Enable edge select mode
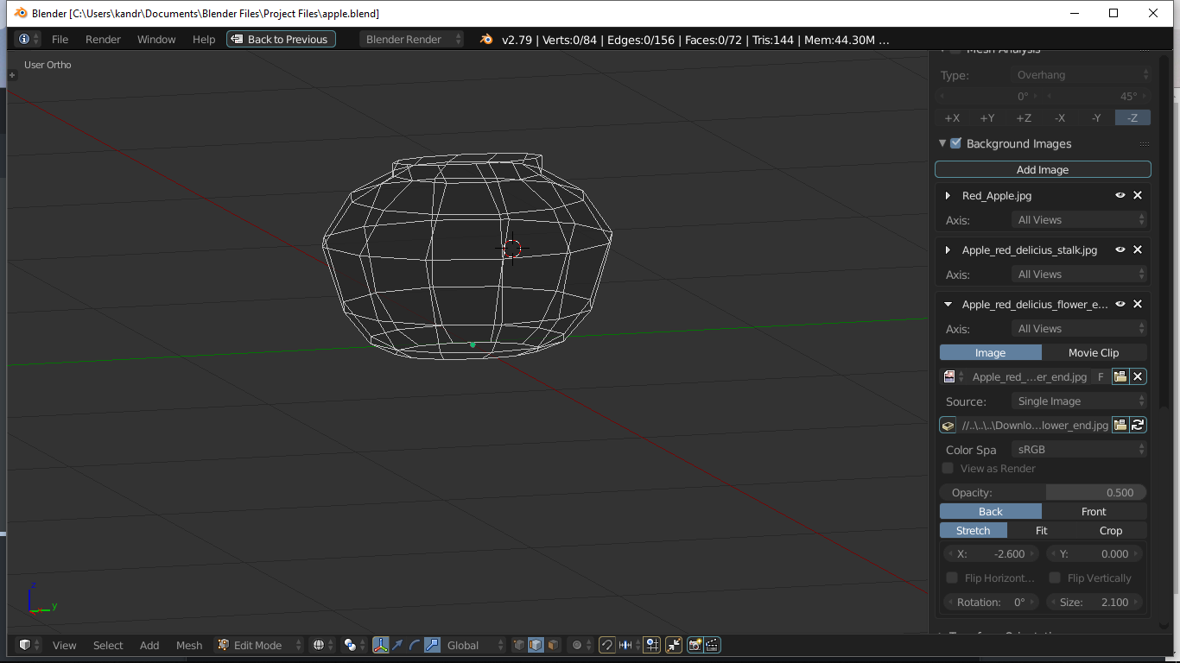 pyautogui.click(x=536, y=645)
